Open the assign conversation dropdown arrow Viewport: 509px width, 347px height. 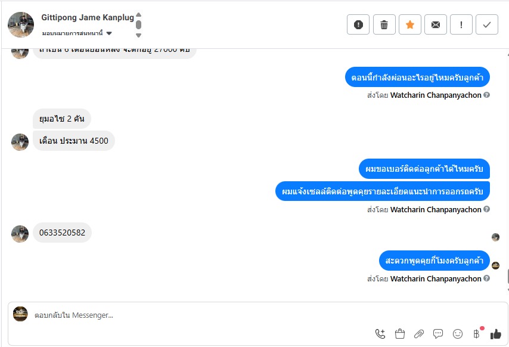point(109,33)
